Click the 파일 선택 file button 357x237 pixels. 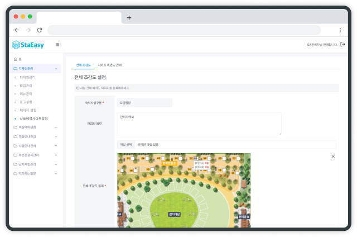tap(126, 145)
